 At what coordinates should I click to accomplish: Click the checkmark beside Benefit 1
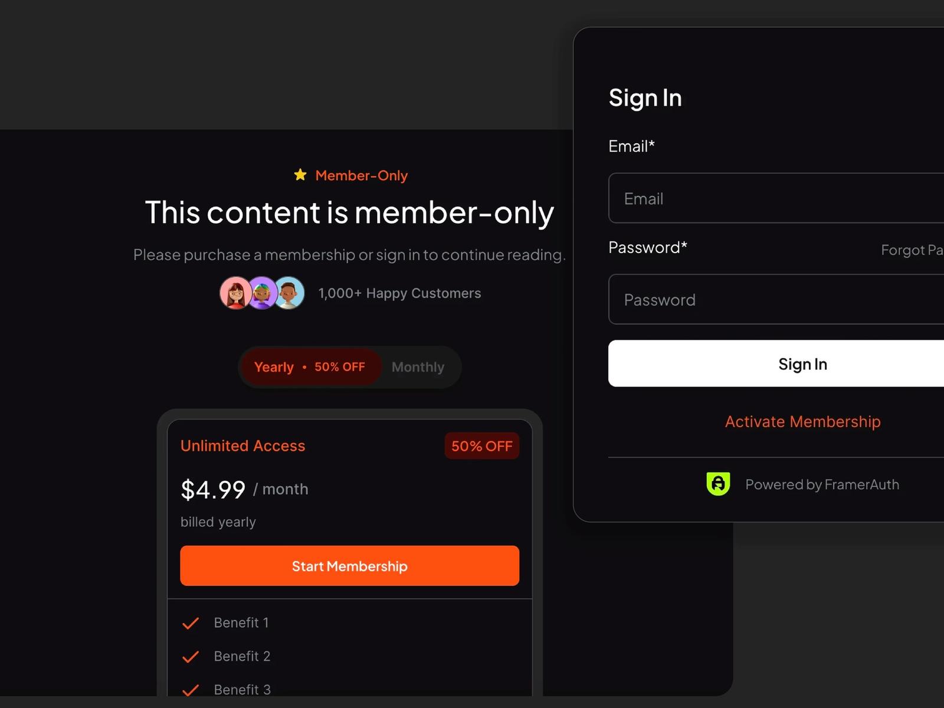(190, 623)
